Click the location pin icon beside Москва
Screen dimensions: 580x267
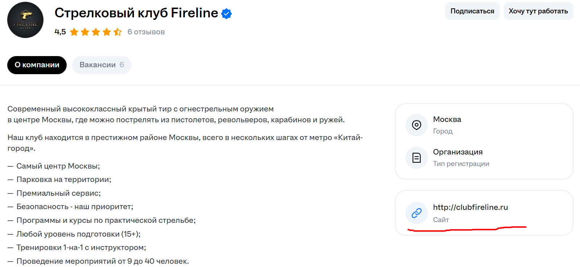(417, 125)
